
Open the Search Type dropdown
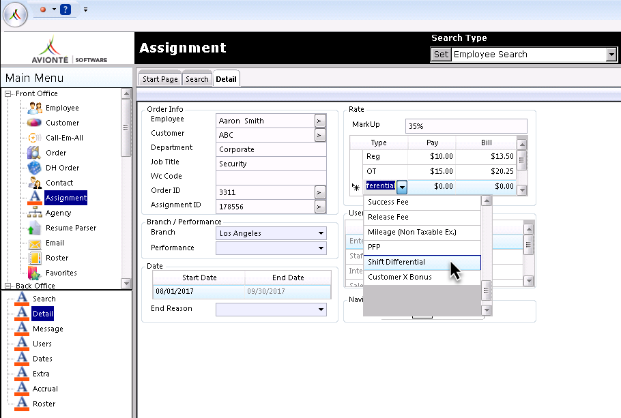[611, 55]
